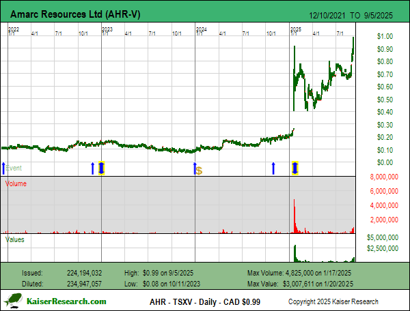
Task: Click the Values panel label
Action: click(15, 239)
